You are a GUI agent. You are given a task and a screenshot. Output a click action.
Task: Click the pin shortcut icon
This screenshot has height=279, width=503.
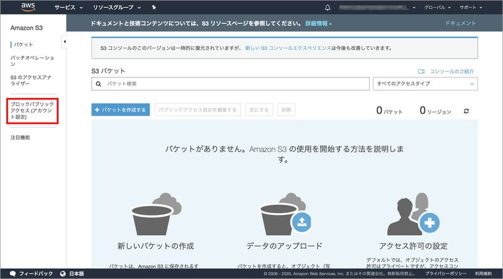coord(154,8)
